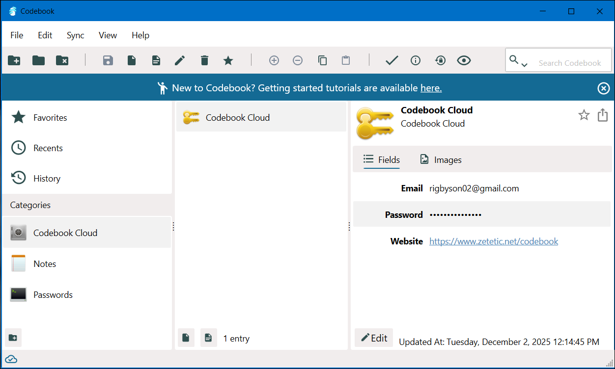Click the checkmark toolbar toggle
This screenshot has width=615, height=369.
click(x=391, y=60)
